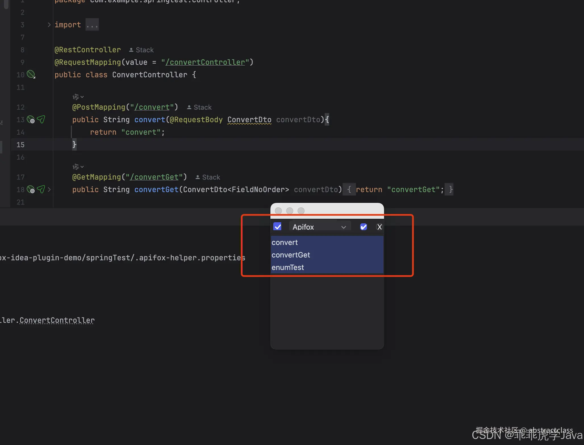The height and width of the screenshot is (445, 584).
Task: Click the Stack author hint beside @RestController
Action: point(141,50)
